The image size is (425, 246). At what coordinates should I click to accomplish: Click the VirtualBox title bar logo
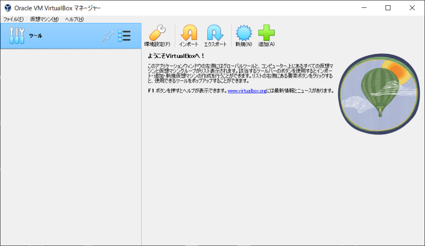coord(8,8)
